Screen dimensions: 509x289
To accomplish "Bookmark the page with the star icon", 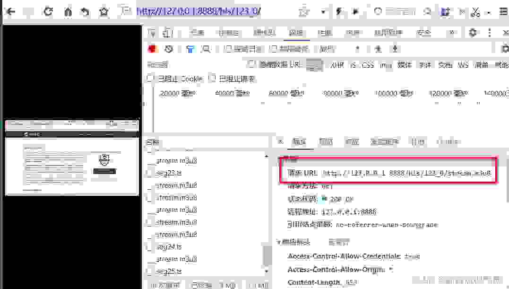I will pyautogui.click(x=104, y=12).
